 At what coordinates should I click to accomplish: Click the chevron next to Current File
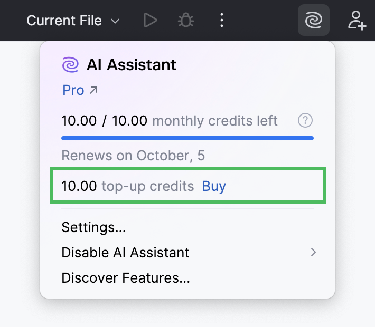[115, 22]
